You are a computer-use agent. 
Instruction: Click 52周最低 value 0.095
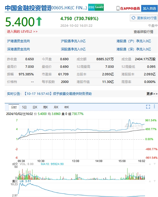[x=151, y=67]
